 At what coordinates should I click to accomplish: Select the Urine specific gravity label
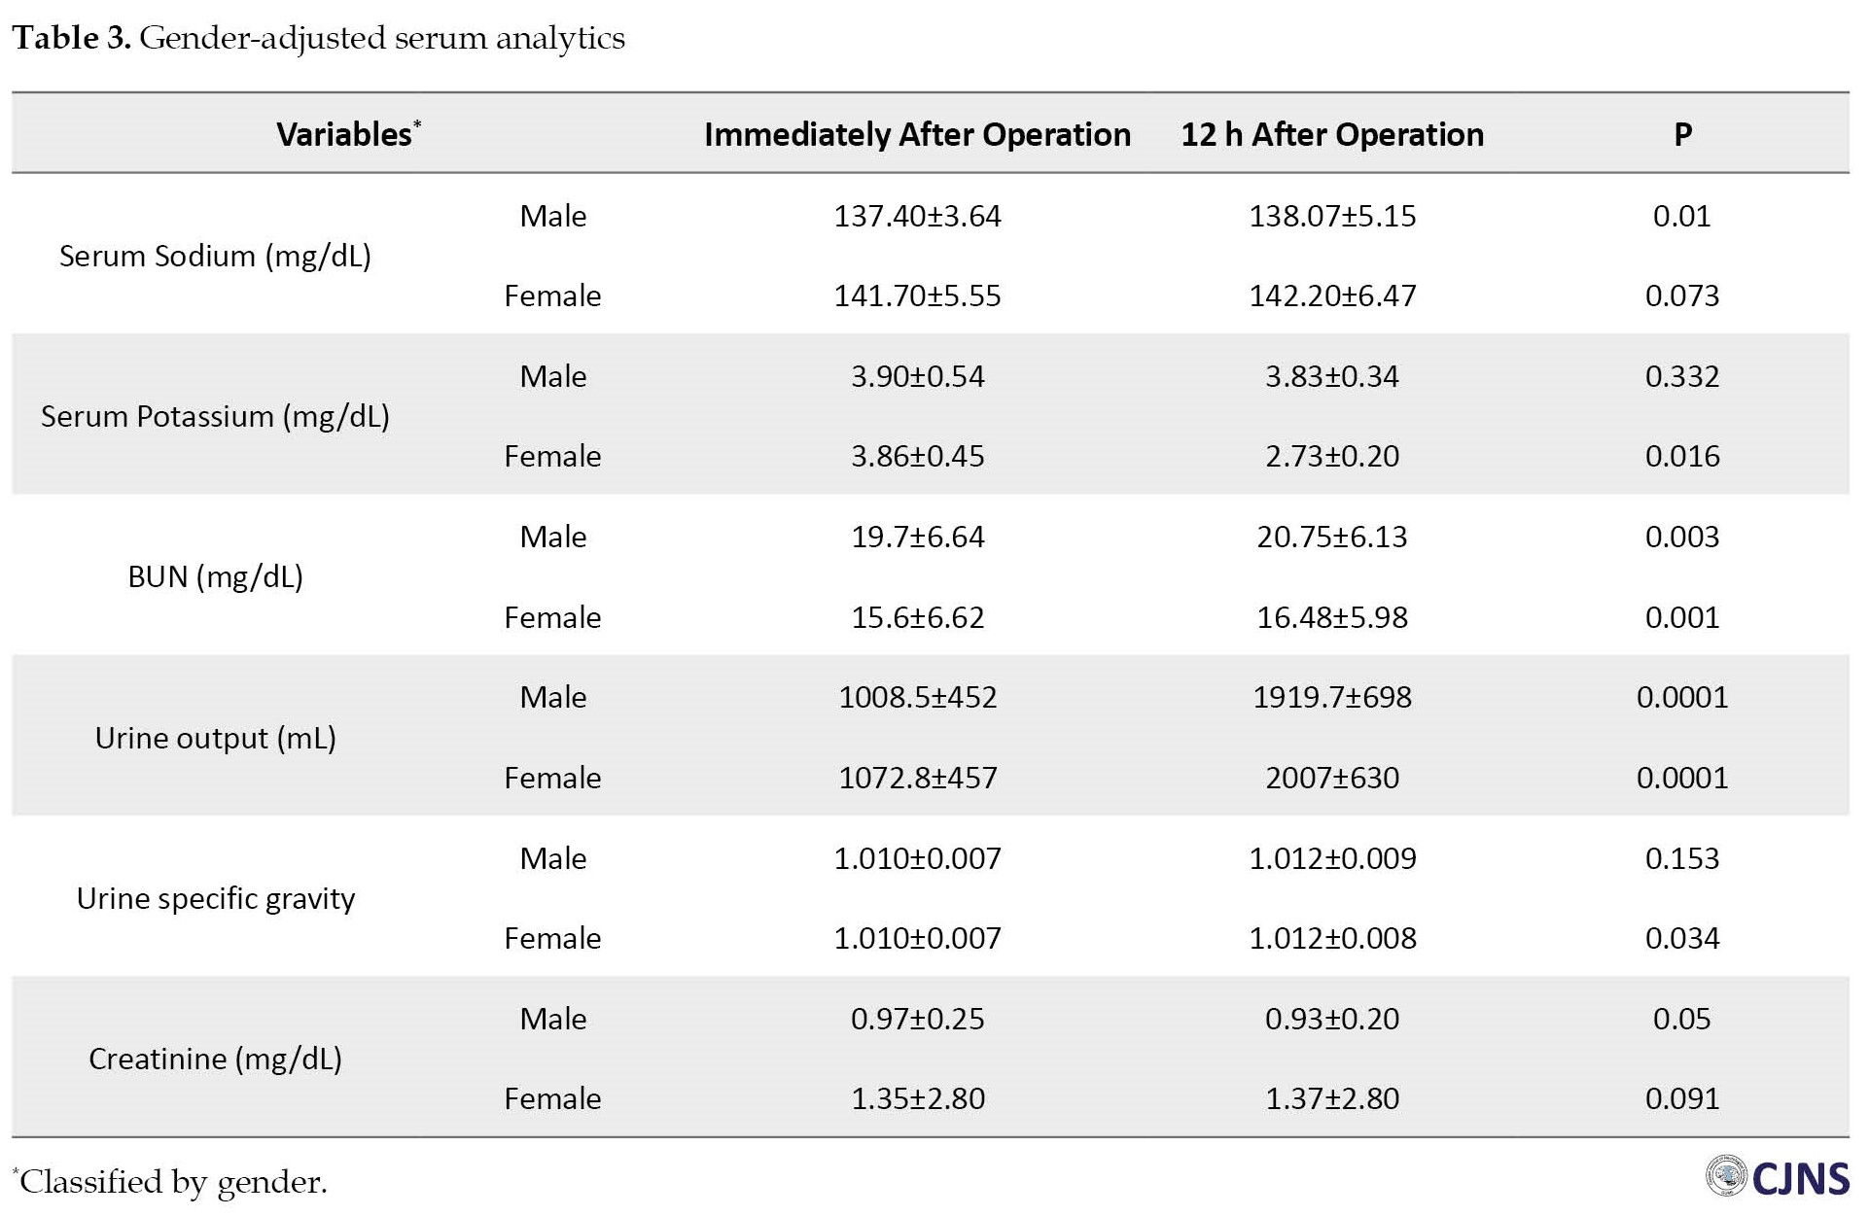coord(215,898)
